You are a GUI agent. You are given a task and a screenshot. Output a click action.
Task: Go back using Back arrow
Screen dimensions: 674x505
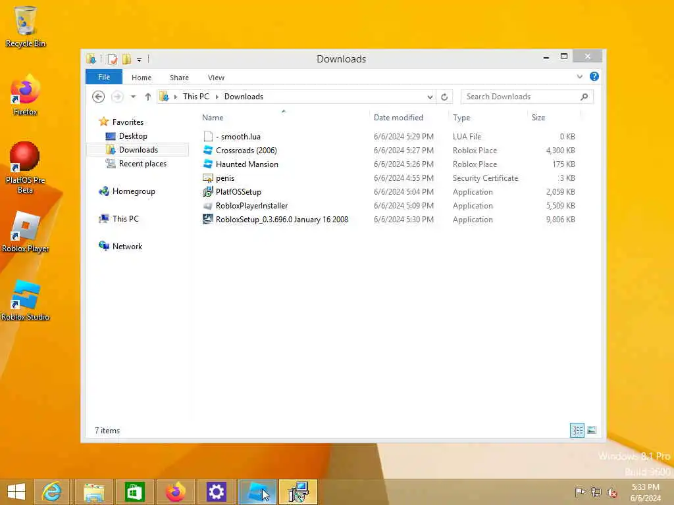coord(99,97)
